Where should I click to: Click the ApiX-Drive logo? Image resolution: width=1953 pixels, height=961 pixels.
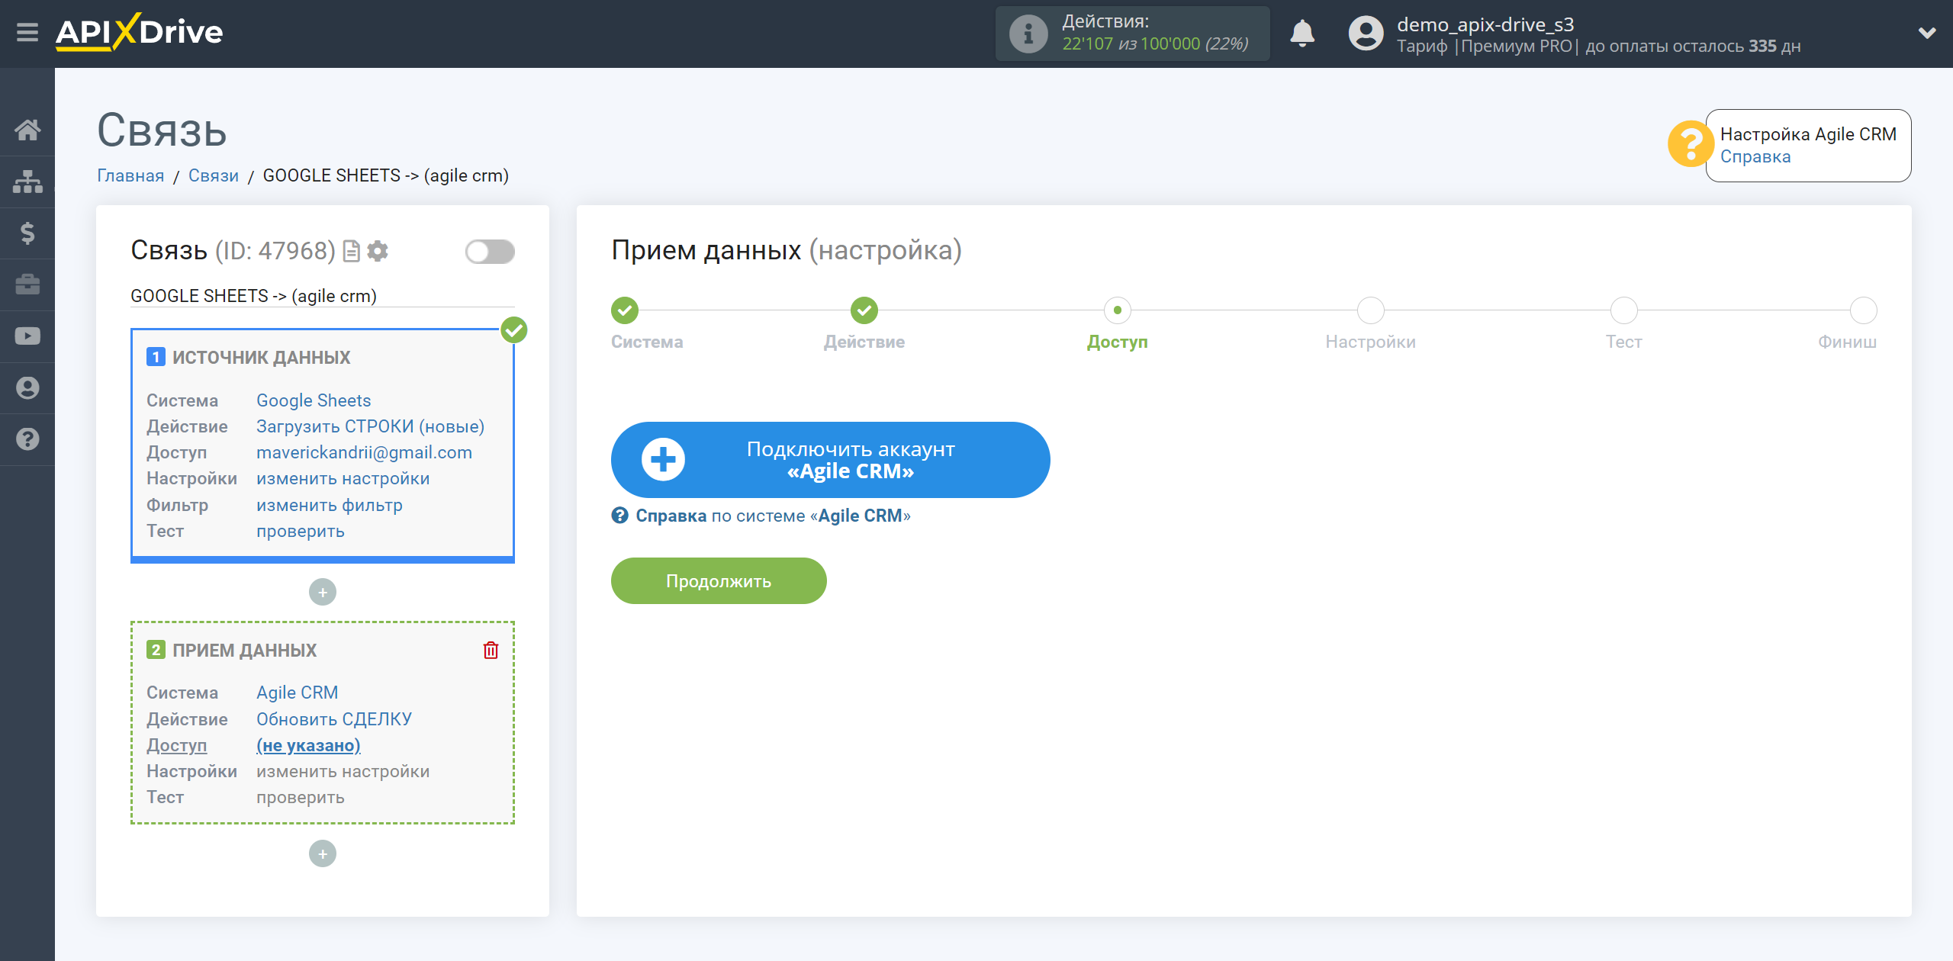tap(139, 32)
